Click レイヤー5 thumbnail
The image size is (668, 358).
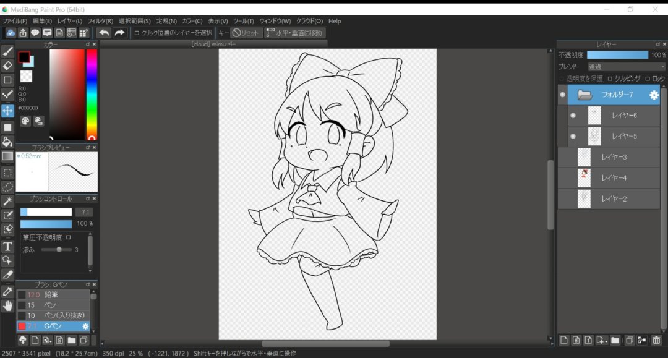click(x=594, y=136)
